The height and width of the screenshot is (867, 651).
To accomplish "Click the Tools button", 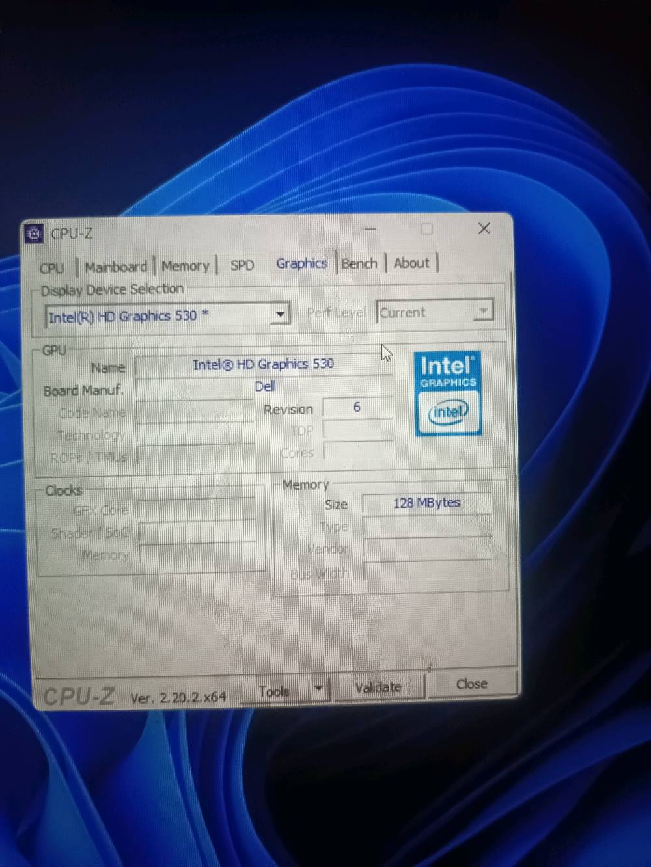I will 274,691.
